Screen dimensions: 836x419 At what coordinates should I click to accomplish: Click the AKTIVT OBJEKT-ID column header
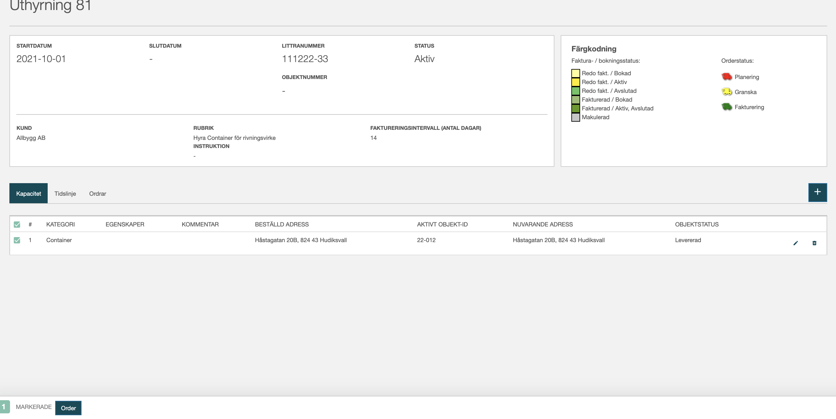(x=442, y=224)
